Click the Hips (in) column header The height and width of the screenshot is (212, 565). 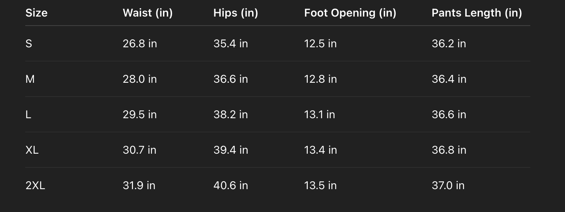pos(236,13)
